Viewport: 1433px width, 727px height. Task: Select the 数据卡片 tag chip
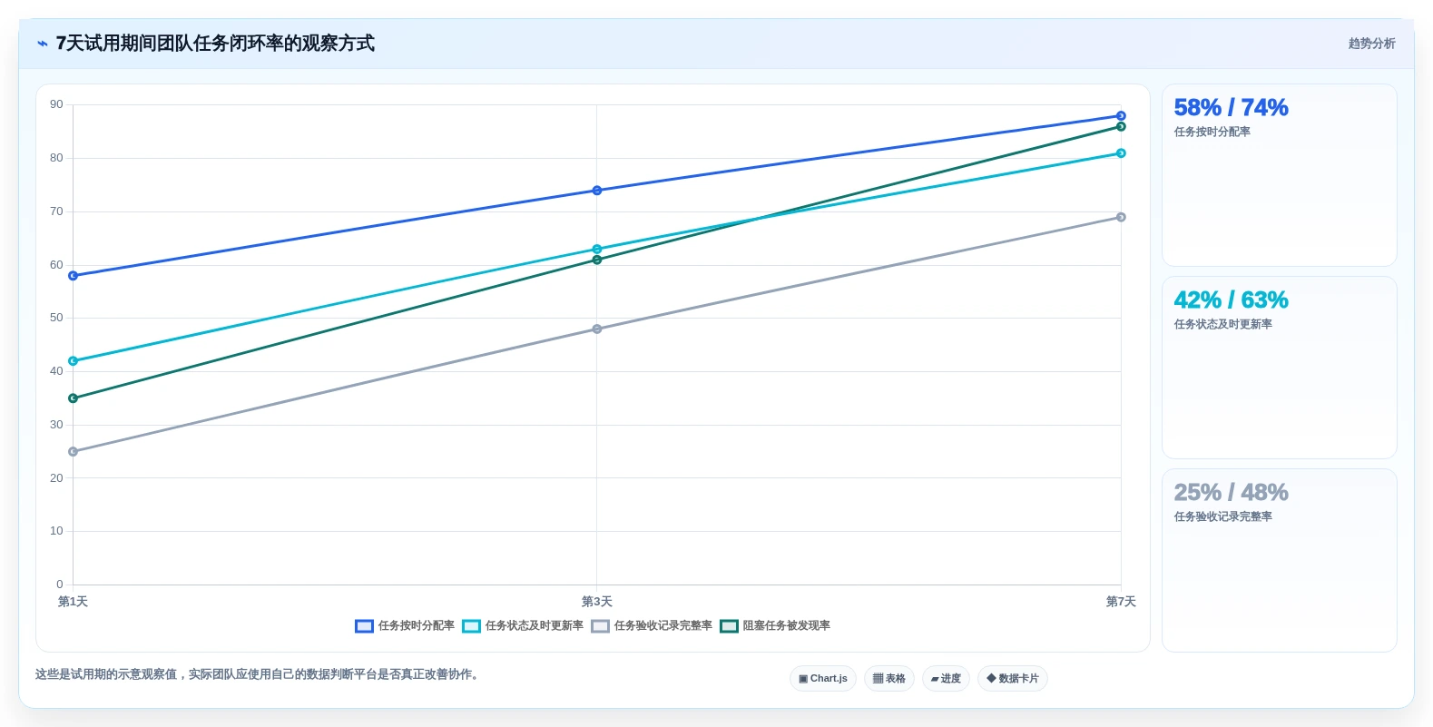(x=1013, y=679)
